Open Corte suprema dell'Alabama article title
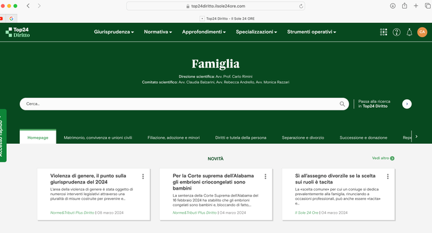432x233 pixels. [214, 182]
